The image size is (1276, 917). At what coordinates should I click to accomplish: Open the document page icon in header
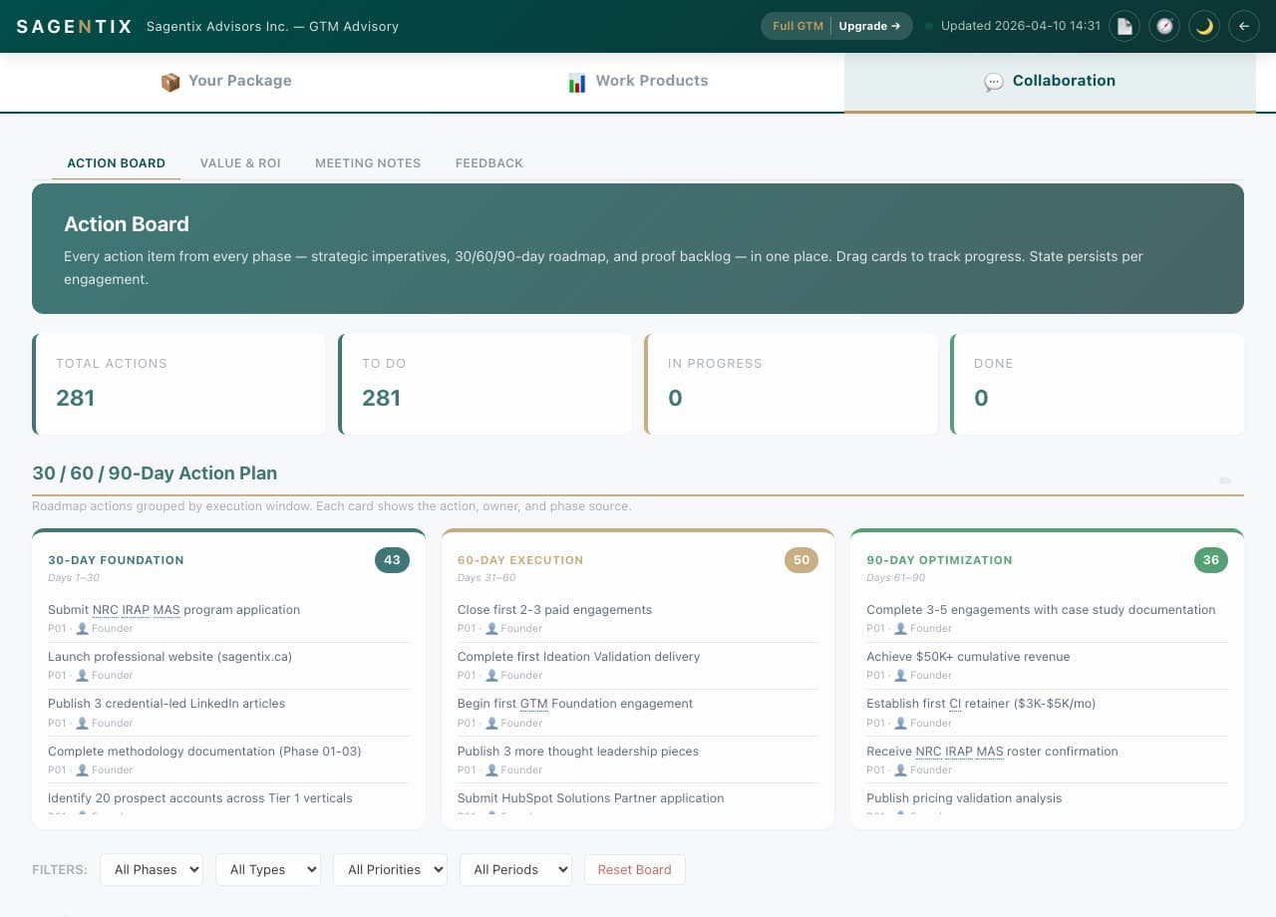click(x=1124, y=26)
